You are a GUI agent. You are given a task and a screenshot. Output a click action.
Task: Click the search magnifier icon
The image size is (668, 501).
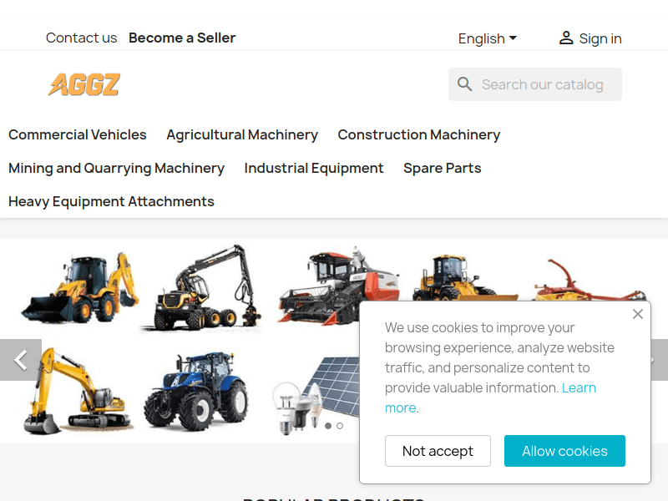[464, 84]
